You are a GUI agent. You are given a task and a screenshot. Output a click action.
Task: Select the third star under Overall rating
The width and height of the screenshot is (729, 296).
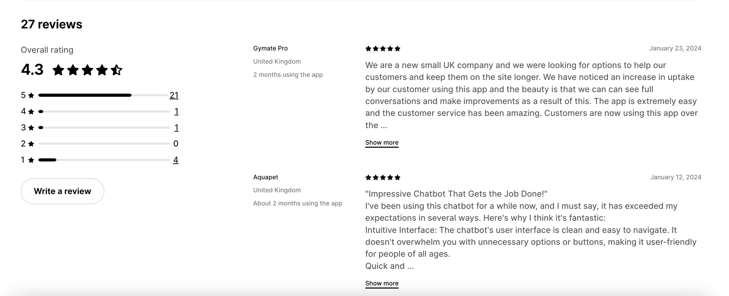coord(87,70)
